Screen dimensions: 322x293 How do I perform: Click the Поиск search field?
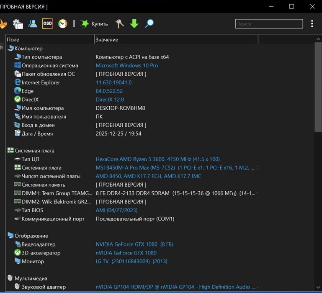[269, 24]
